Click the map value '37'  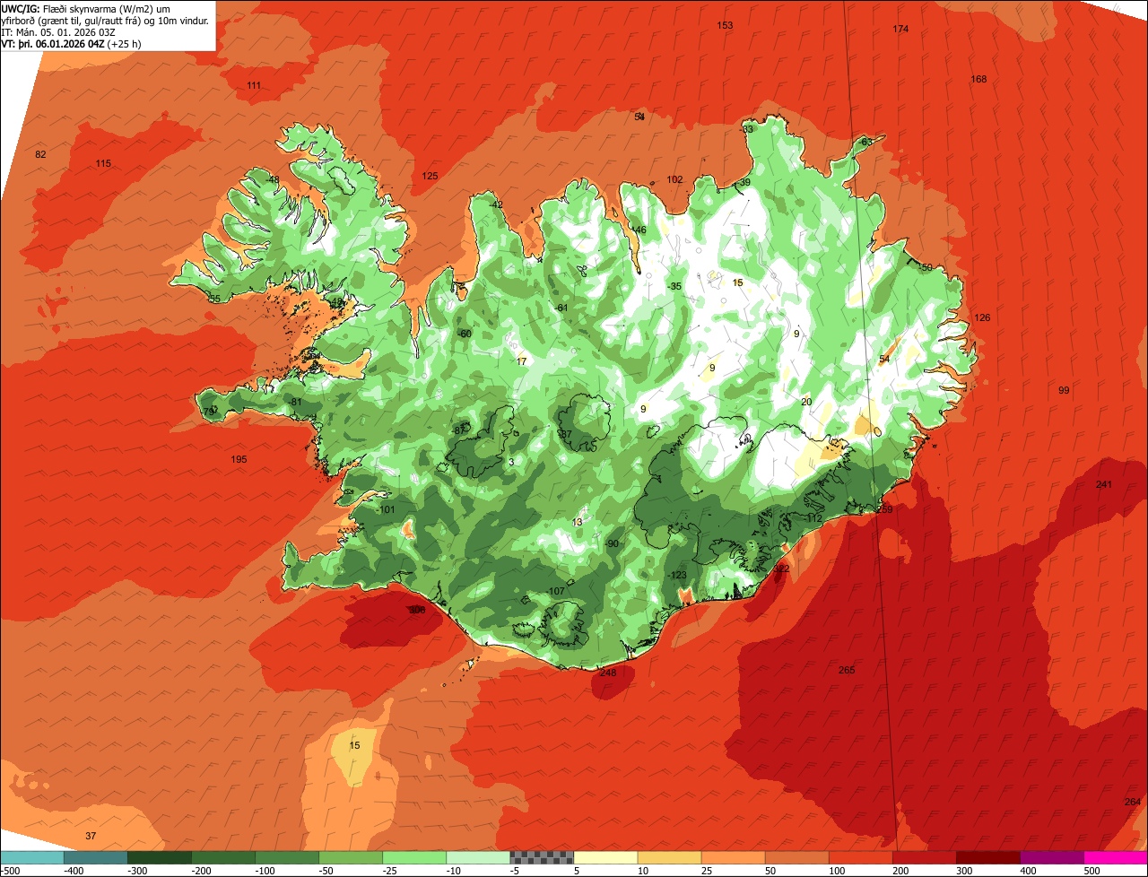tap(91, 836)
